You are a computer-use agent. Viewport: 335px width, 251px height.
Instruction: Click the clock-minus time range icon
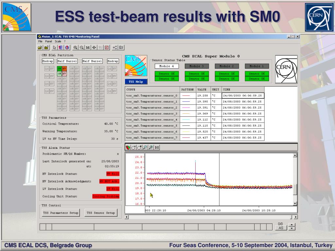click(x=134, y=147)
